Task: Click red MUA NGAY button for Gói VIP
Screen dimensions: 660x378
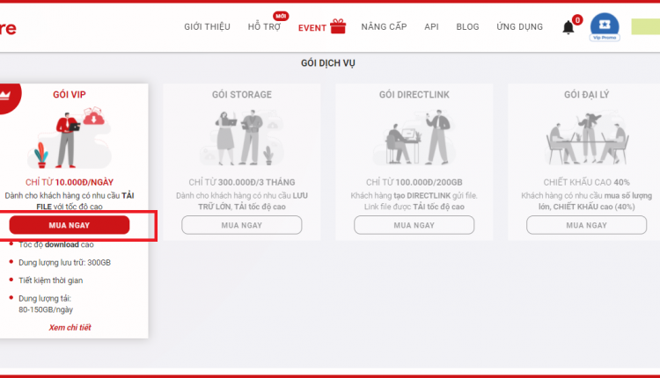Action: (70, 225)
